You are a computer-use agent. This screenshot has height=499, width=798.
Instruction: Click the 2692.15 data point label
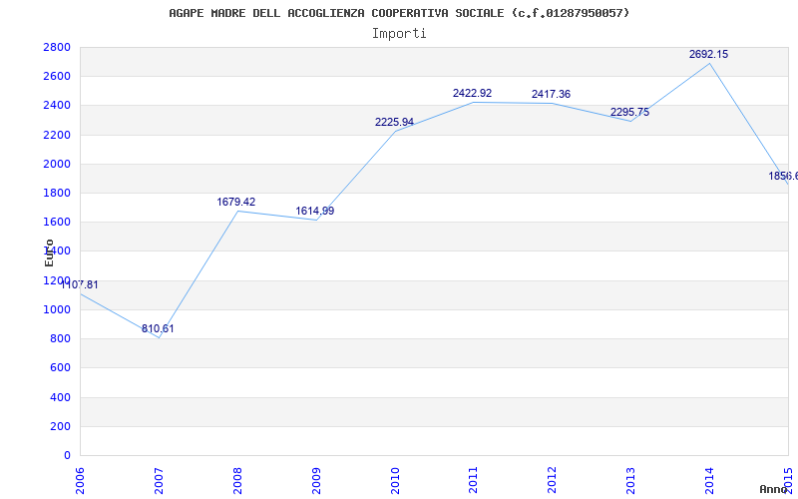[708, 54]
